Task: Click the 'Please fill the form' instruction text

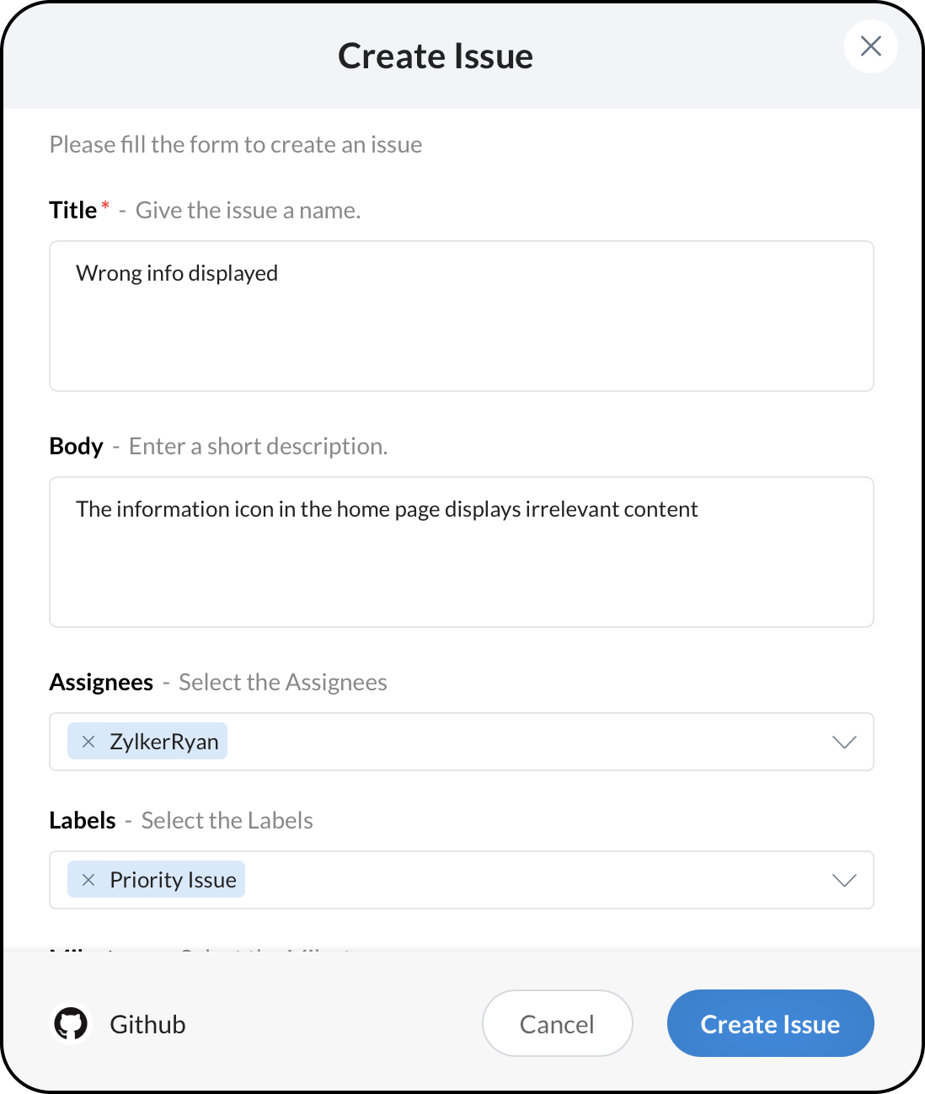Action: (236, 144)
